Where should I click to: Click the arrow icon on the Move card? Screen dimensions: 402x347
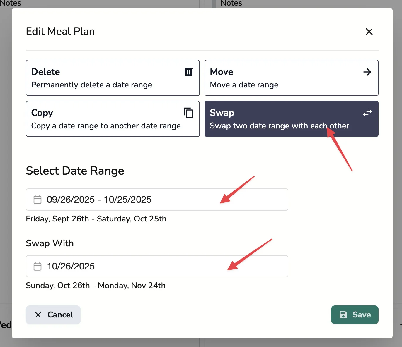point(367,72)
